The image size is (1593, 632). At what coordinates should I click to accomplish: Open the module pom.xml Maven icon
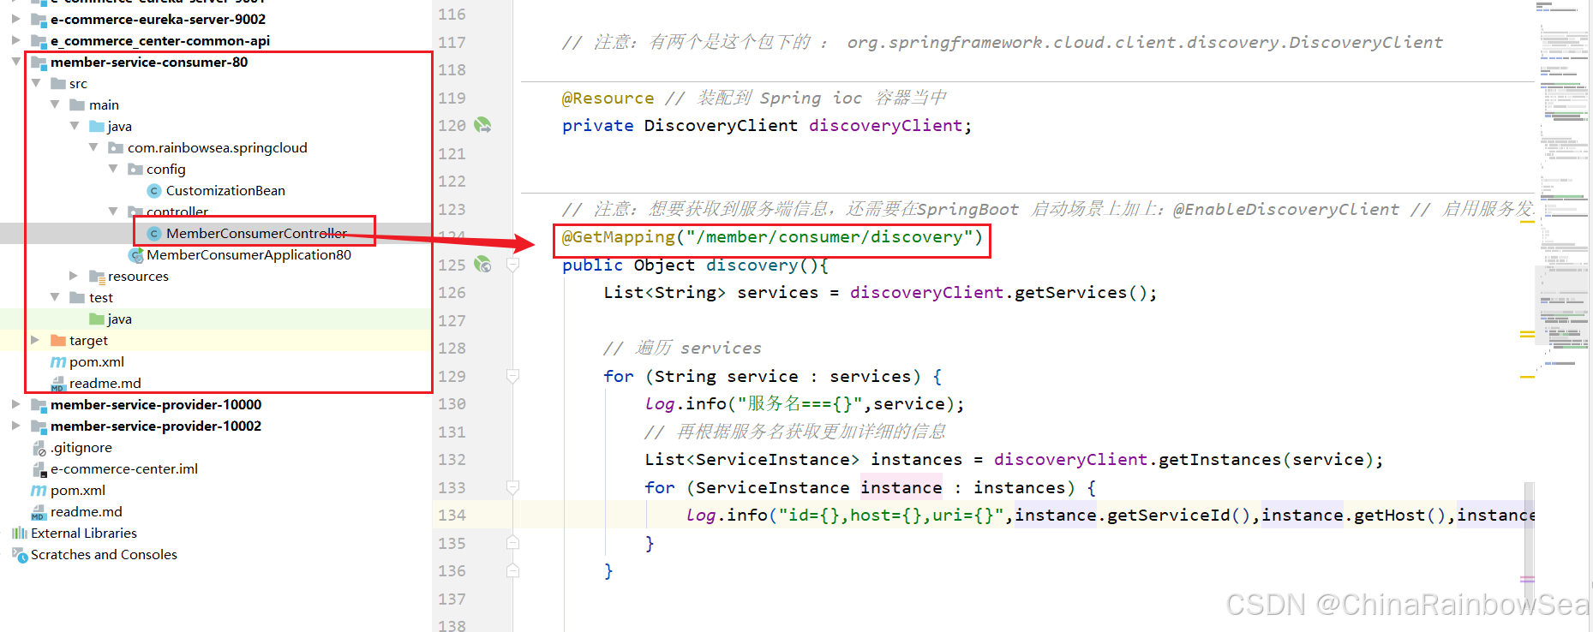[x=58, y=362]
